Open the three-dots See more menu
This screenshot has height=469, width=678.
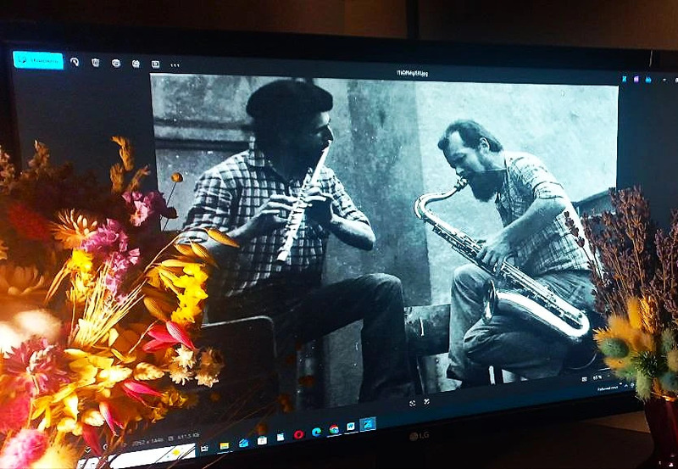click(175, 64)
